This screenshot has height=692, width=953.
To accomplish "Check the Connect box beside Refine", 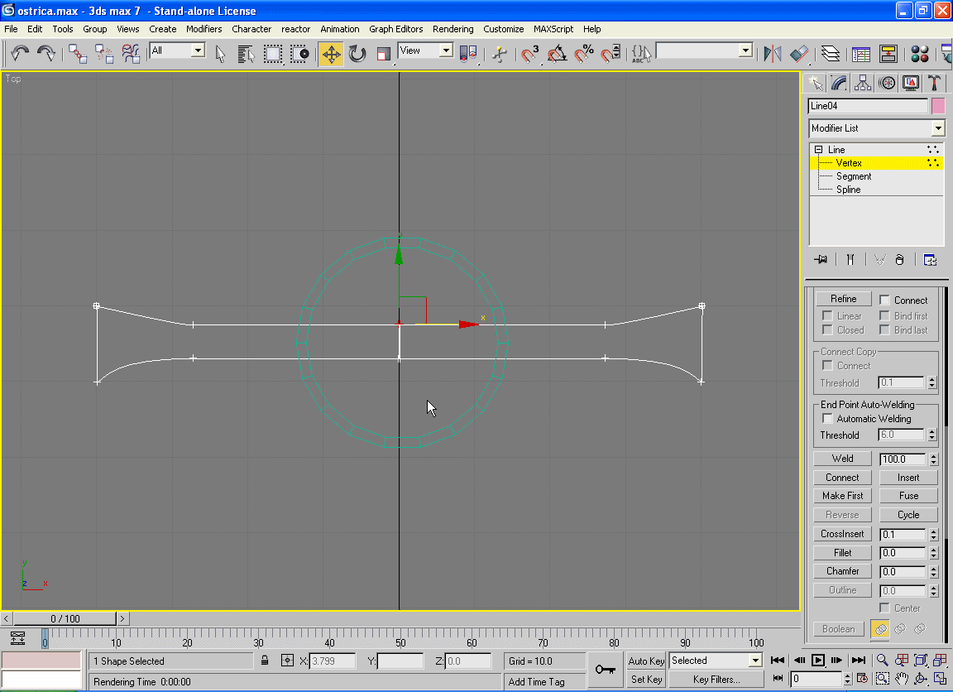I will 885,300.
